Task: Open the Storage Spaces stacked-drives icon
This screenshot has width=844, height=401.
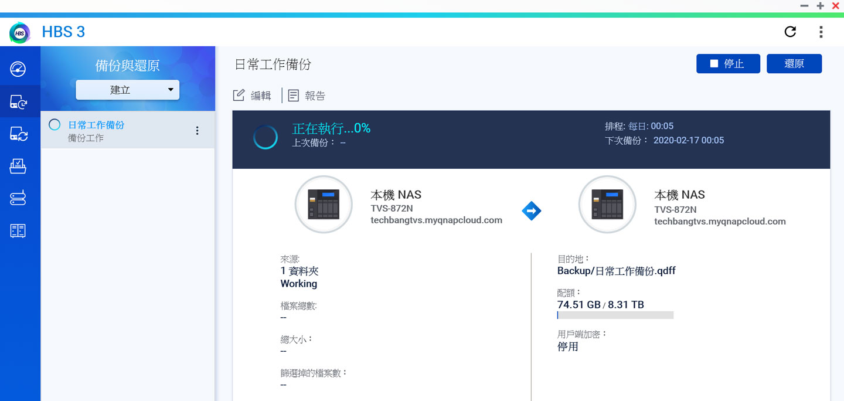Action: (19, 198)
